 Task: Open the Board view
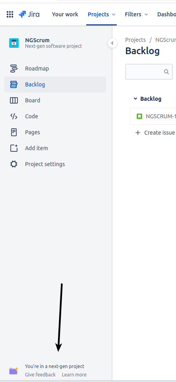pos(55,100)
